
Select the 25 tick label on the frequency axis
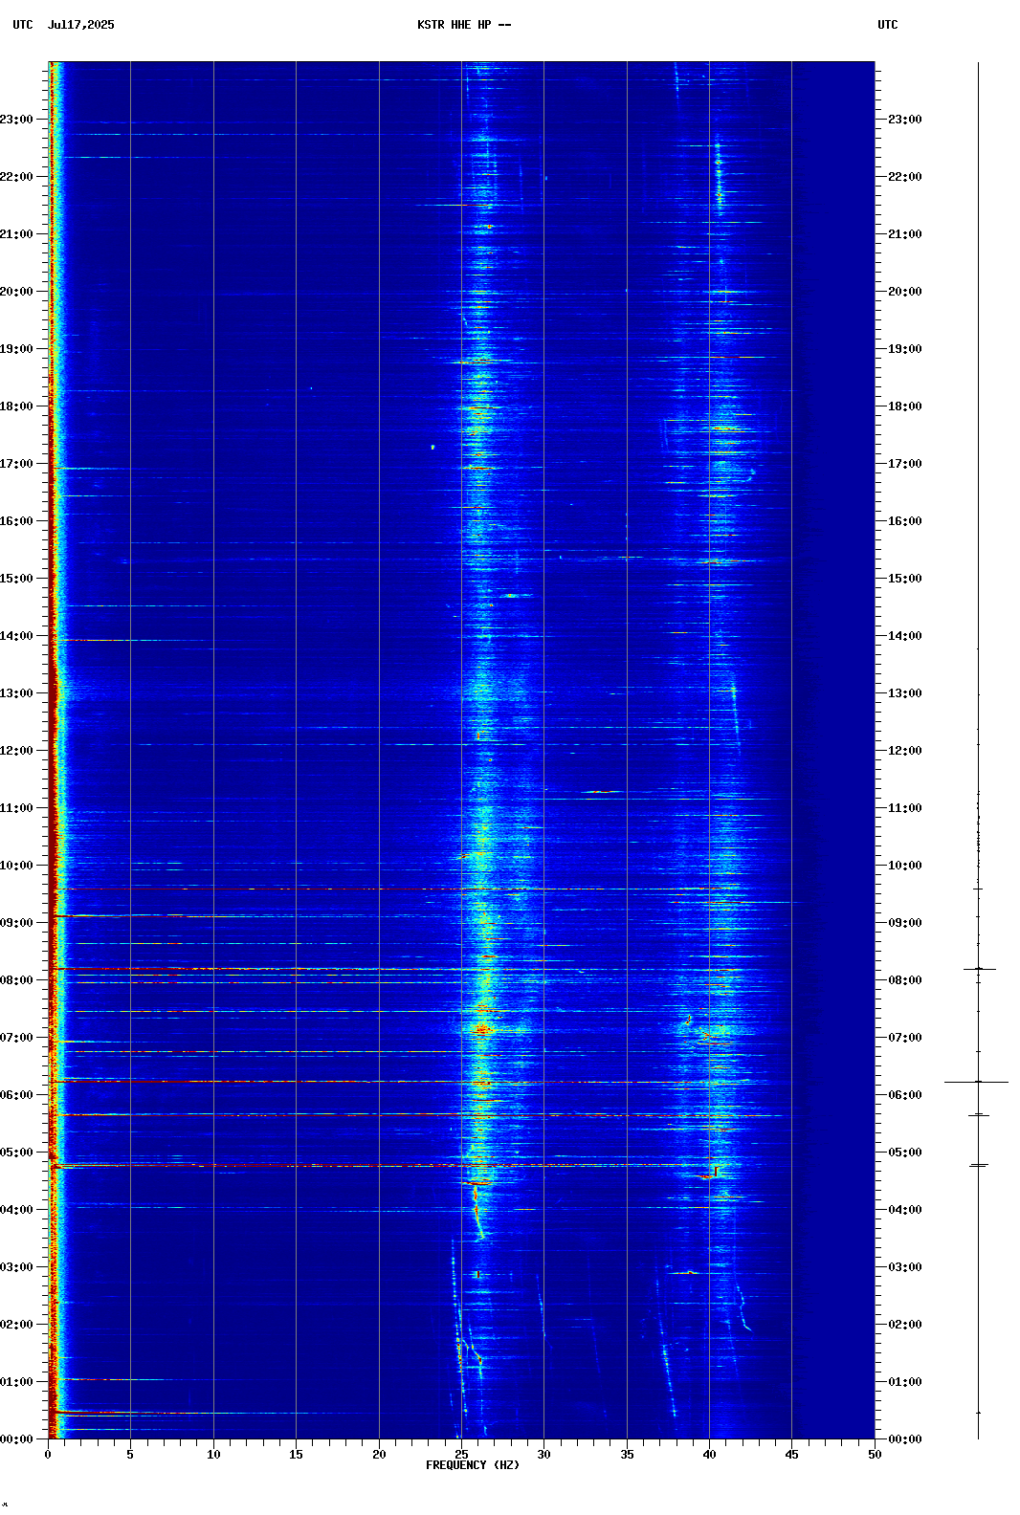point(461,1455)
